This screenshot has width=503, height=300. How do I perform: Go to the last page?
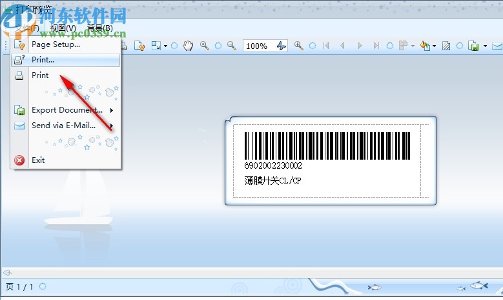point(376,46)
